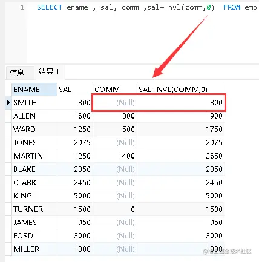Click the SAL column header
The height and width of the screenshot is (262, 259).
point(75,89)
